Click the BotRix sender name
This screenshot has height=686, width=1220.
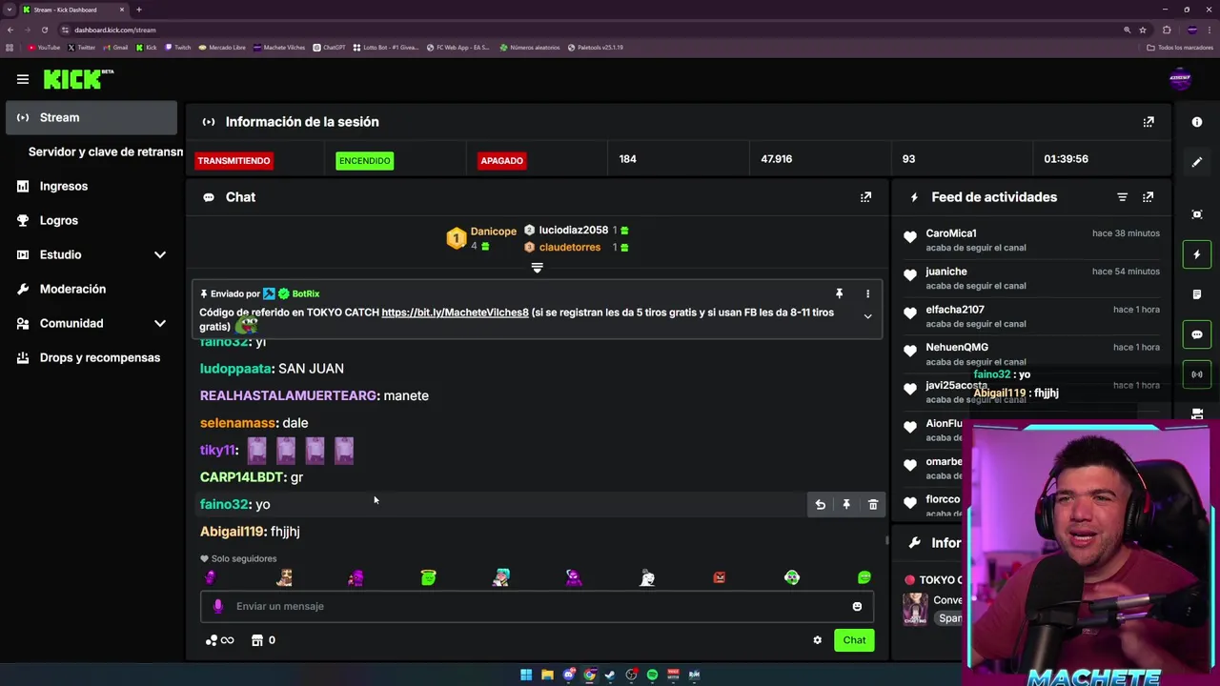tap(305, 293)
